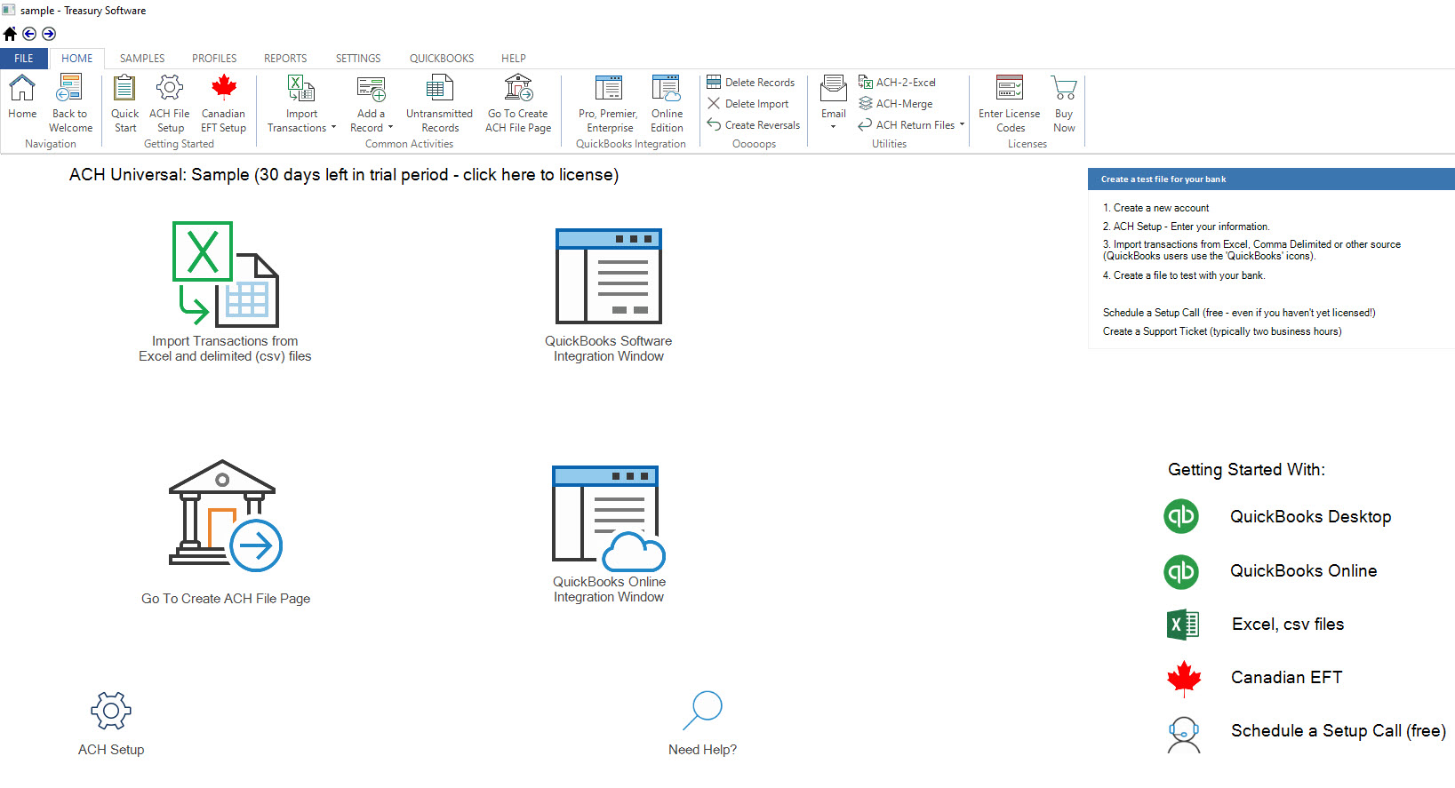Click the home icon in quick access bar

click(10, 34)
